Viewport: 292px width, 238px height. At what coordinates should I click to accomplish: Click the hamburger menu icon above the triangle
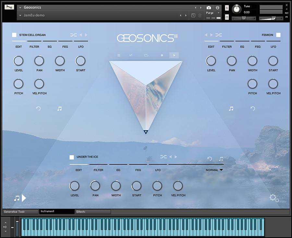tap(119, 56)
